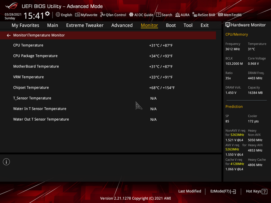Click the 3612 MHz frequency value
Image resolution: width=271 pixels, height=203 pixels.
point(233,49)
